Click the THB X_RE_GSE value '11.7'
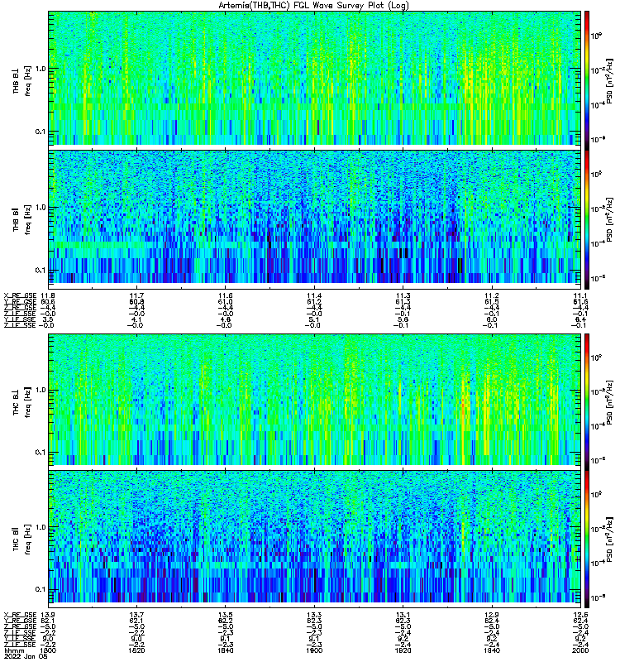620x662 pixels. pos(136,295)
